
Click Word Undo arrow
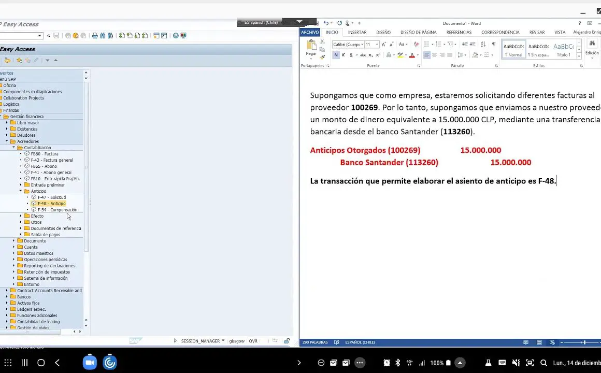326,23
